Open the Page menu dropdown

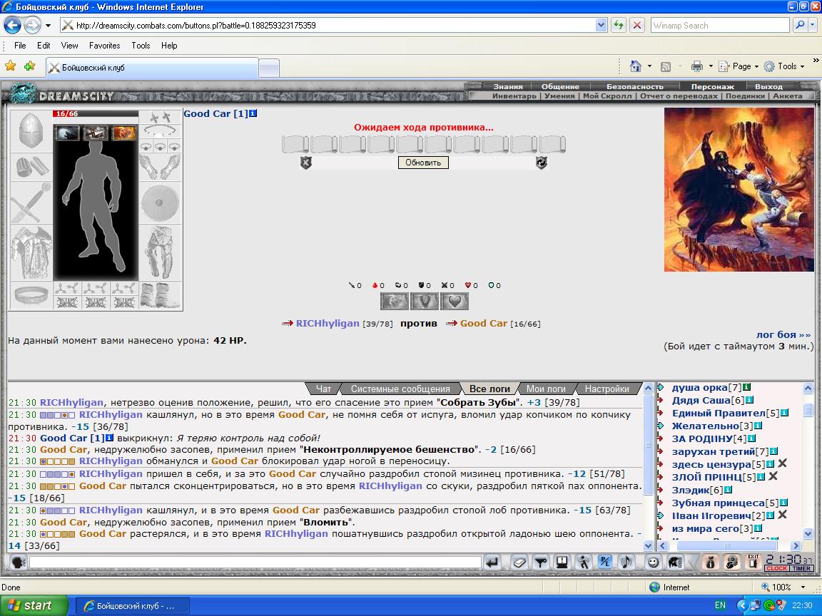coord(740,66)
